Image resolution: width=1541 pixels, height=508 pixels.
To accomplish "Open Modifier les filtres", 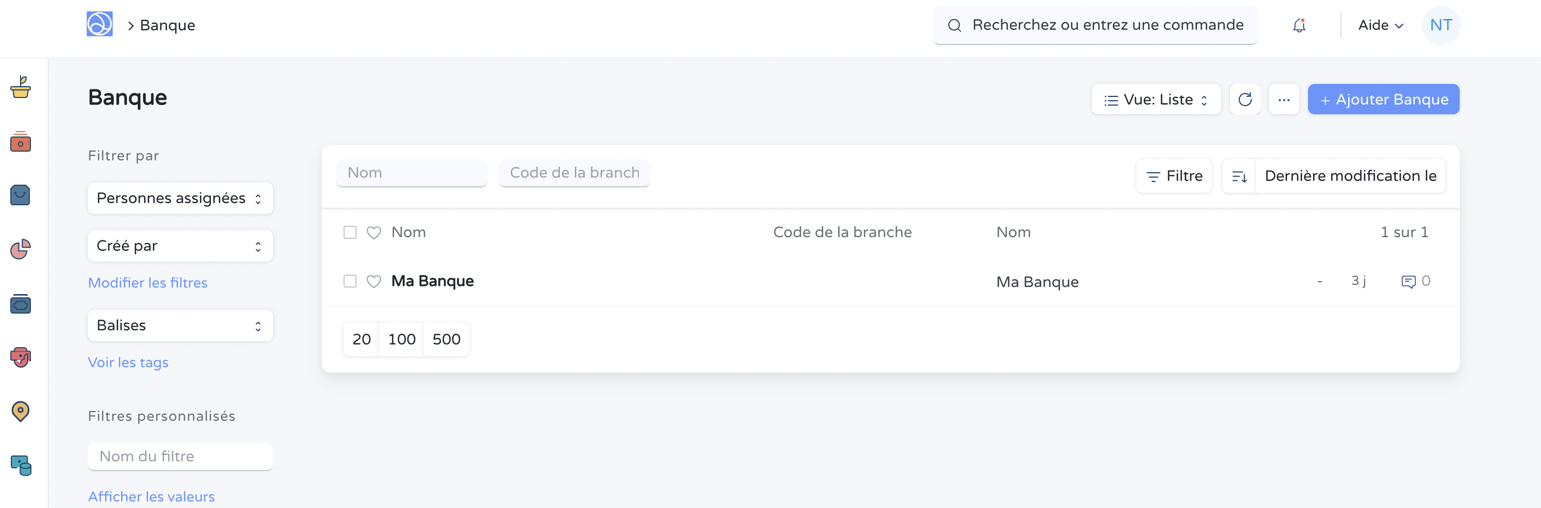I will (x=147, y=282).
